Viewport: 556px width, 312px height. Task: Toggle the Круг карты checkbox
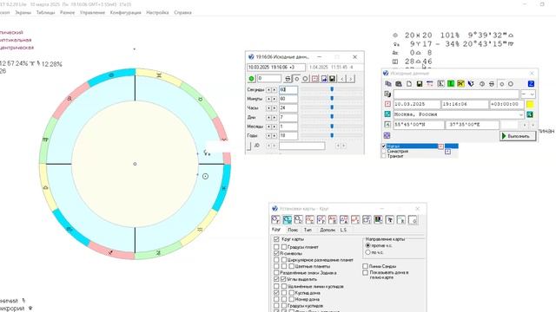pos(276,239)
